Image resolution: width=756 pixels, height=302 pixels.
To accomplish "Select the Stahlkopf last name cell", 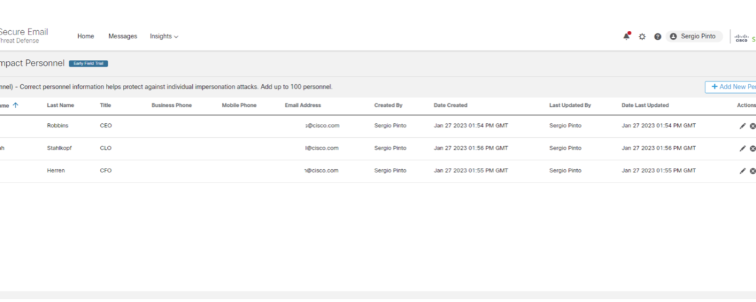I will [x=60, y=148].
